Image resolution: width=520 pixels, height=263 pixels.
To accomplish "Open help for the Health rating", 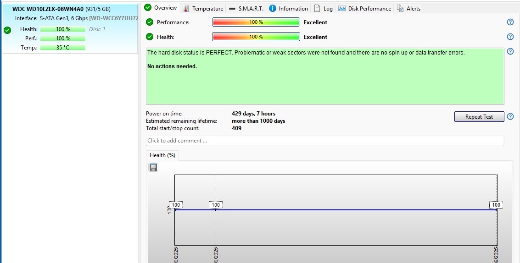I will pyautogui.click(x=510, y=37).
